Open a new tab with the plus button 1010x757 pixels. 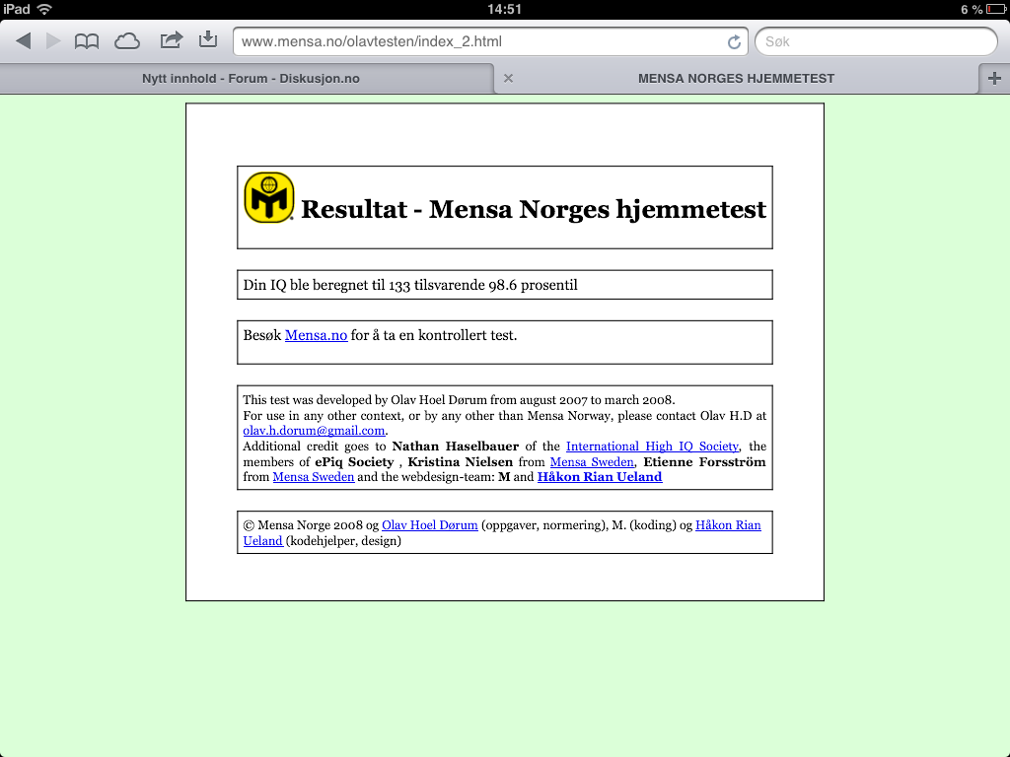pos(994,79)
